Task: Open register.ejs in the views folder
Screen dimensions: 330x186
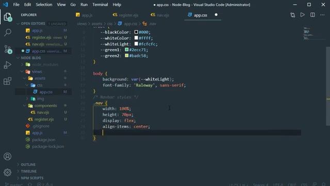Action: tap(44, 119)
